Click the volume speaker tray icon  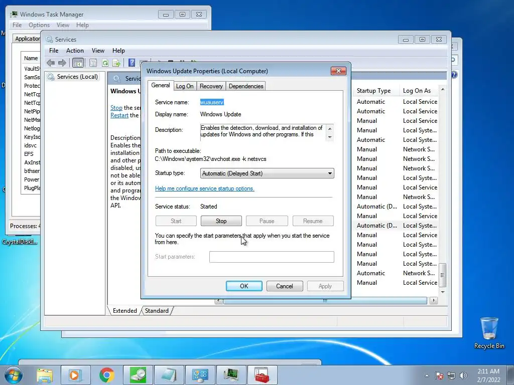pos(463,375)
